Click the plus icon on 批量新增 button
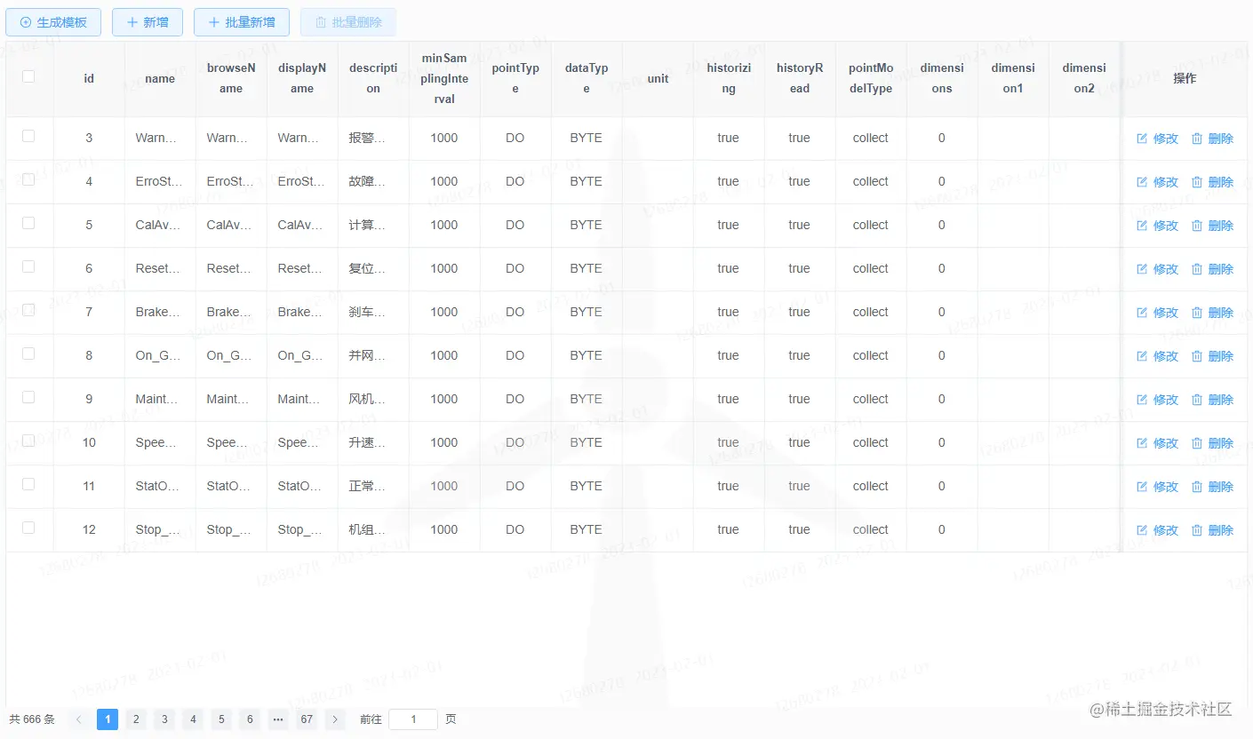 tap(213, 22)
